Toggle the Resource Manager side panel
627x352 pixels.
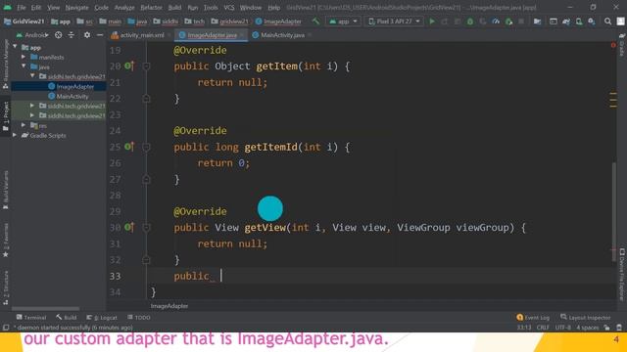click(5, 64)
